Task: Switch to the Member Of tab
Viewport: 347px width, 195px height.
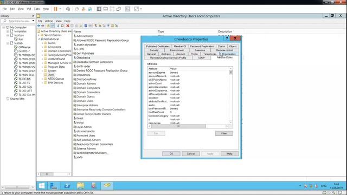Action: point(179,47)
